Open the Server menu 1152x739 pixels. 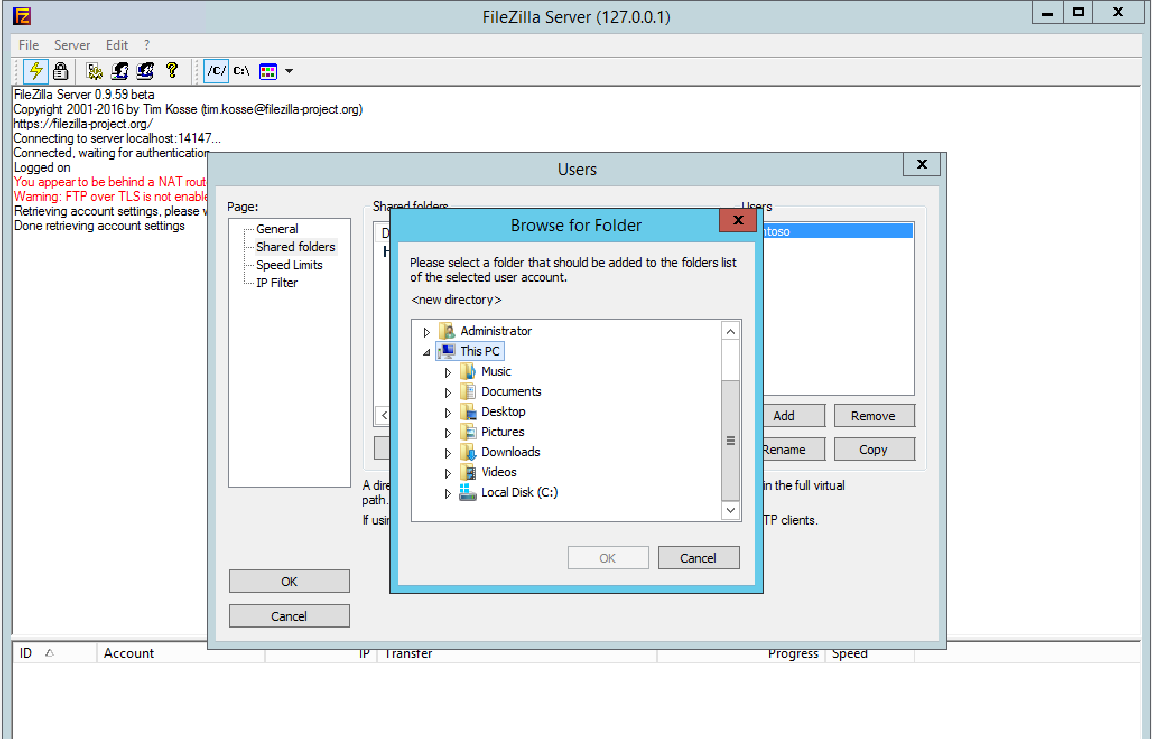click(72, 45)
